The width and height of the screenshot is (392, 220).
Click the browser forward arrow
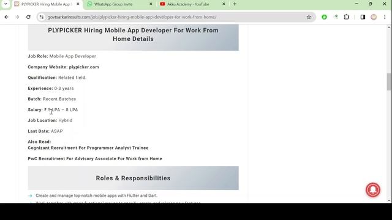pyautogui.click(x=17, y=17)
